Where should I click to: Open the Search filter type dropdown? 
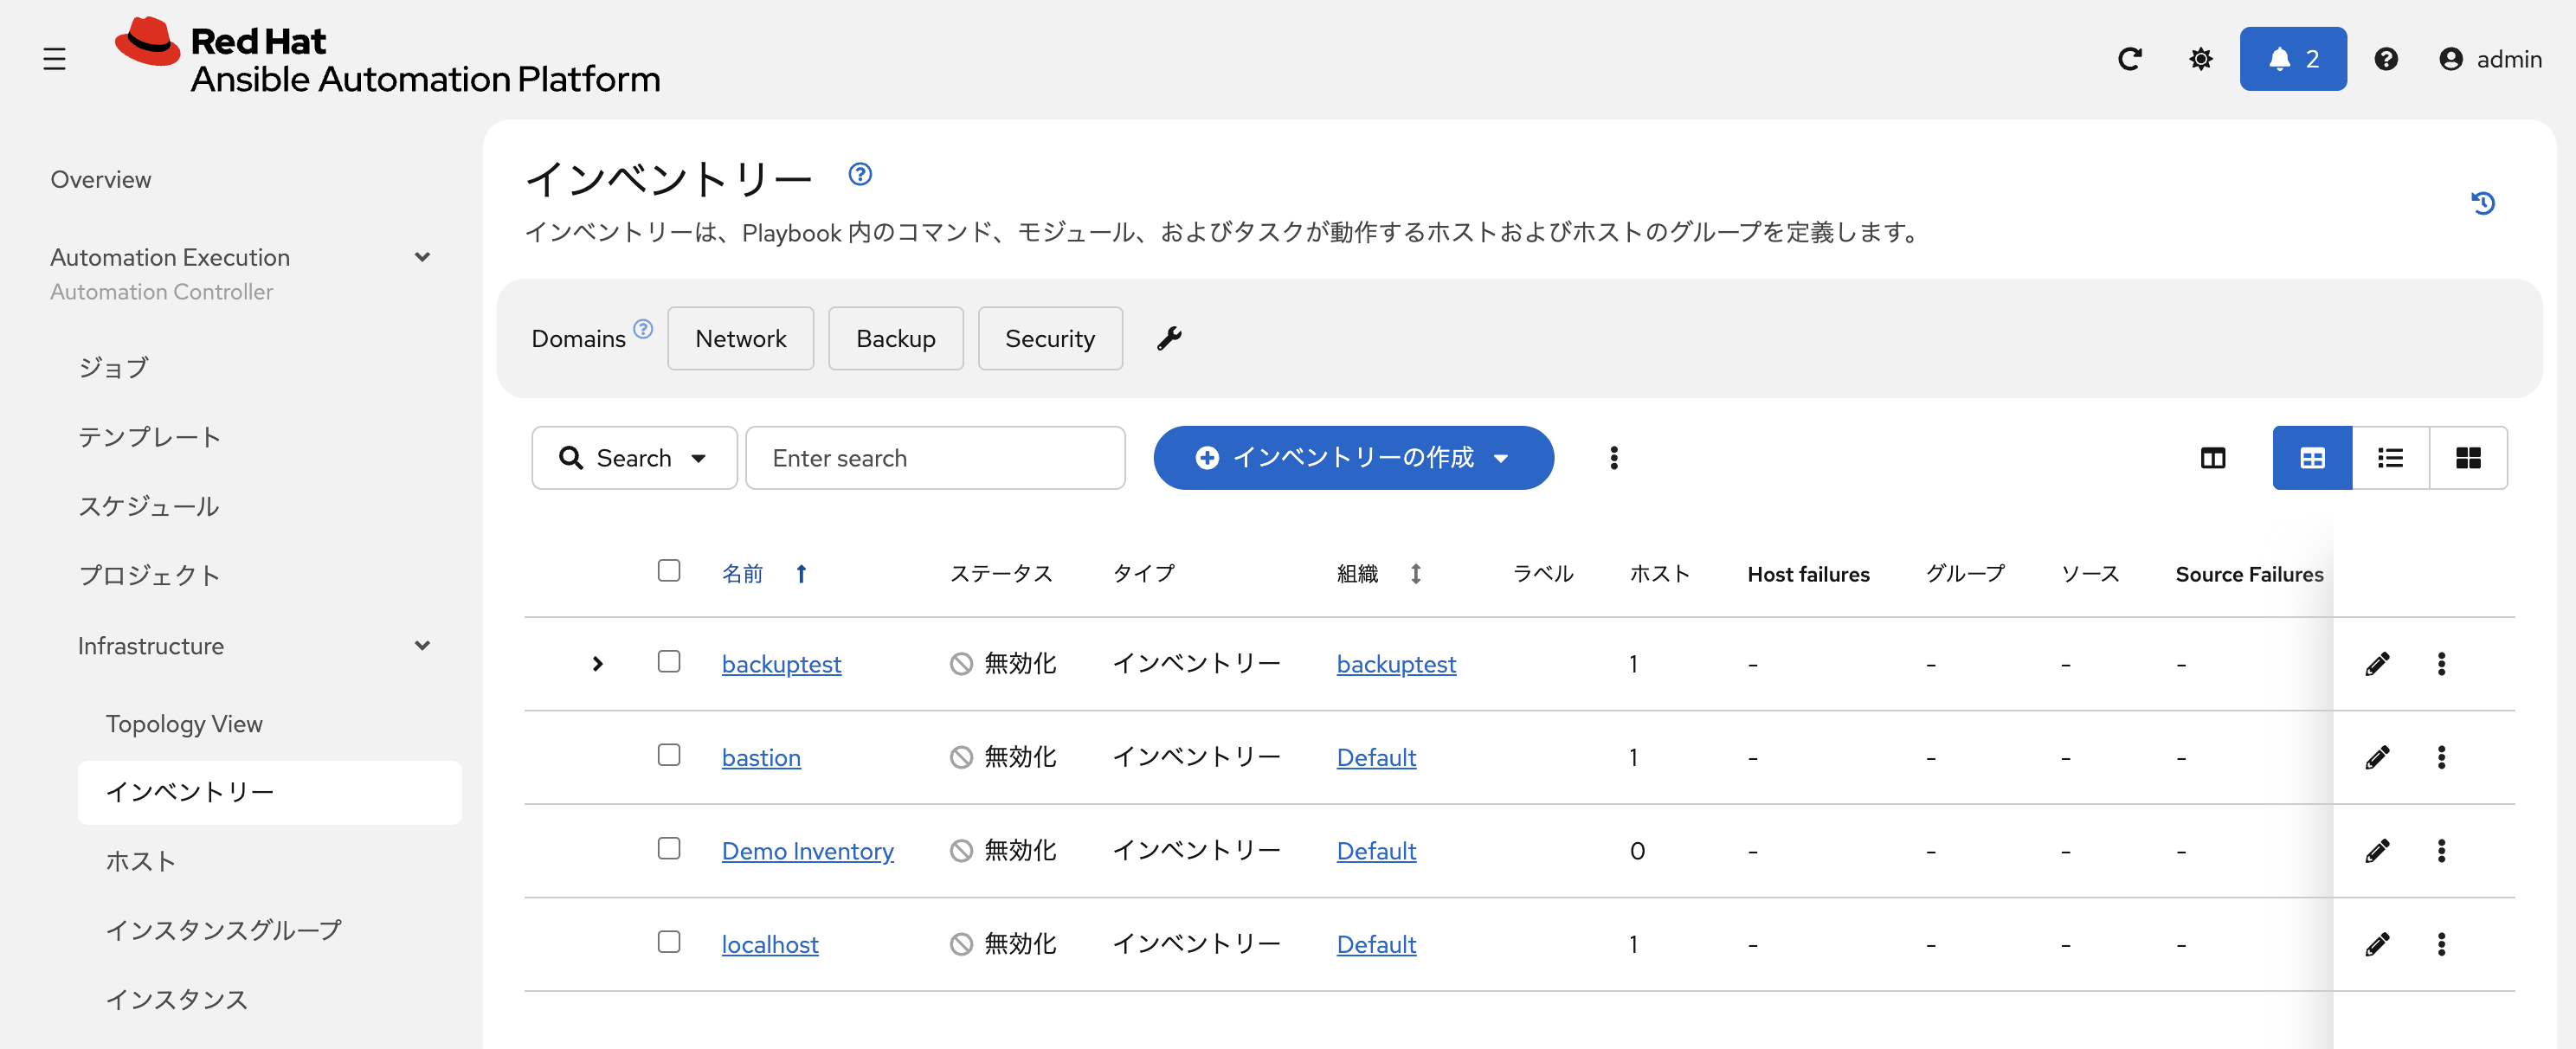click(x=634, y=458)
